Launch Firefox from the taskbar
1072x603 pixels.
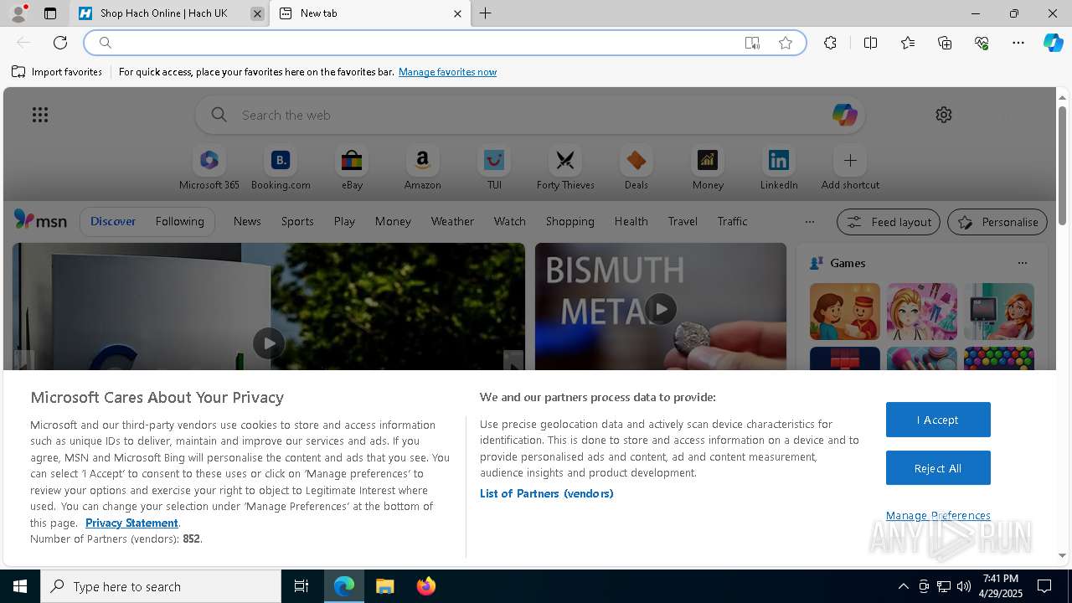click(x=425, y=586)
